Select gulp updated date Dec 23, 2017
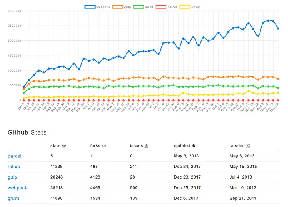288x207 pixels. tap(187, 177)
